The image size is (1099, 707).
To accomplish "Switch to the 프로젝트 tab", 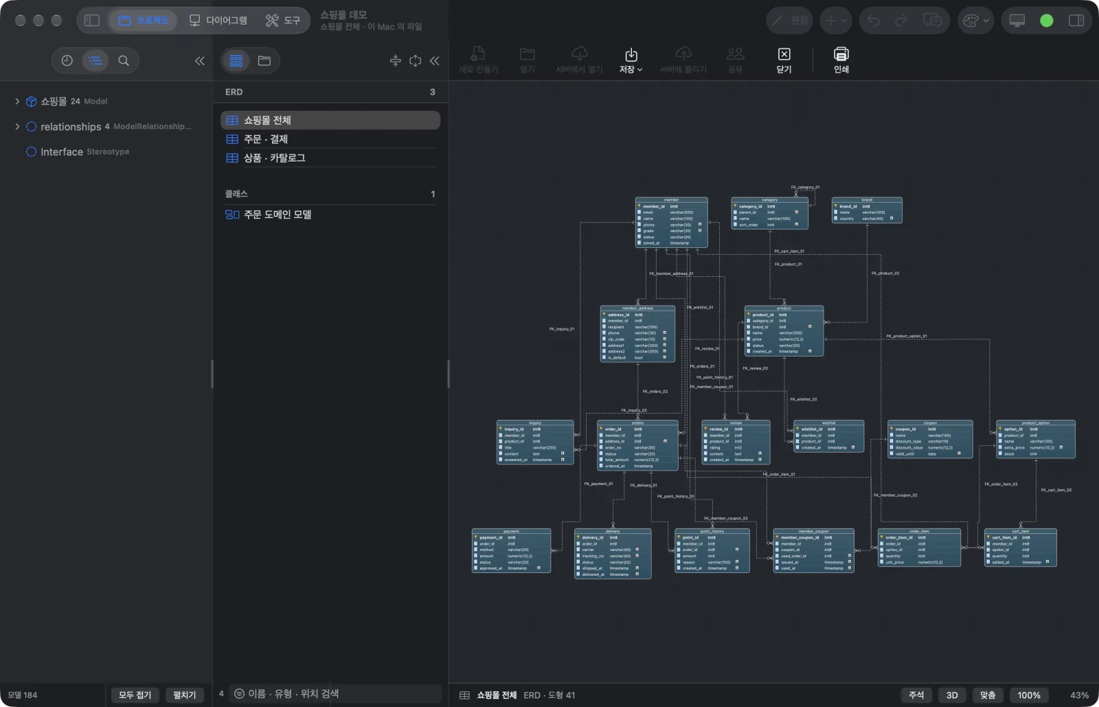I will pyautogui.click(x=144, y=21).
